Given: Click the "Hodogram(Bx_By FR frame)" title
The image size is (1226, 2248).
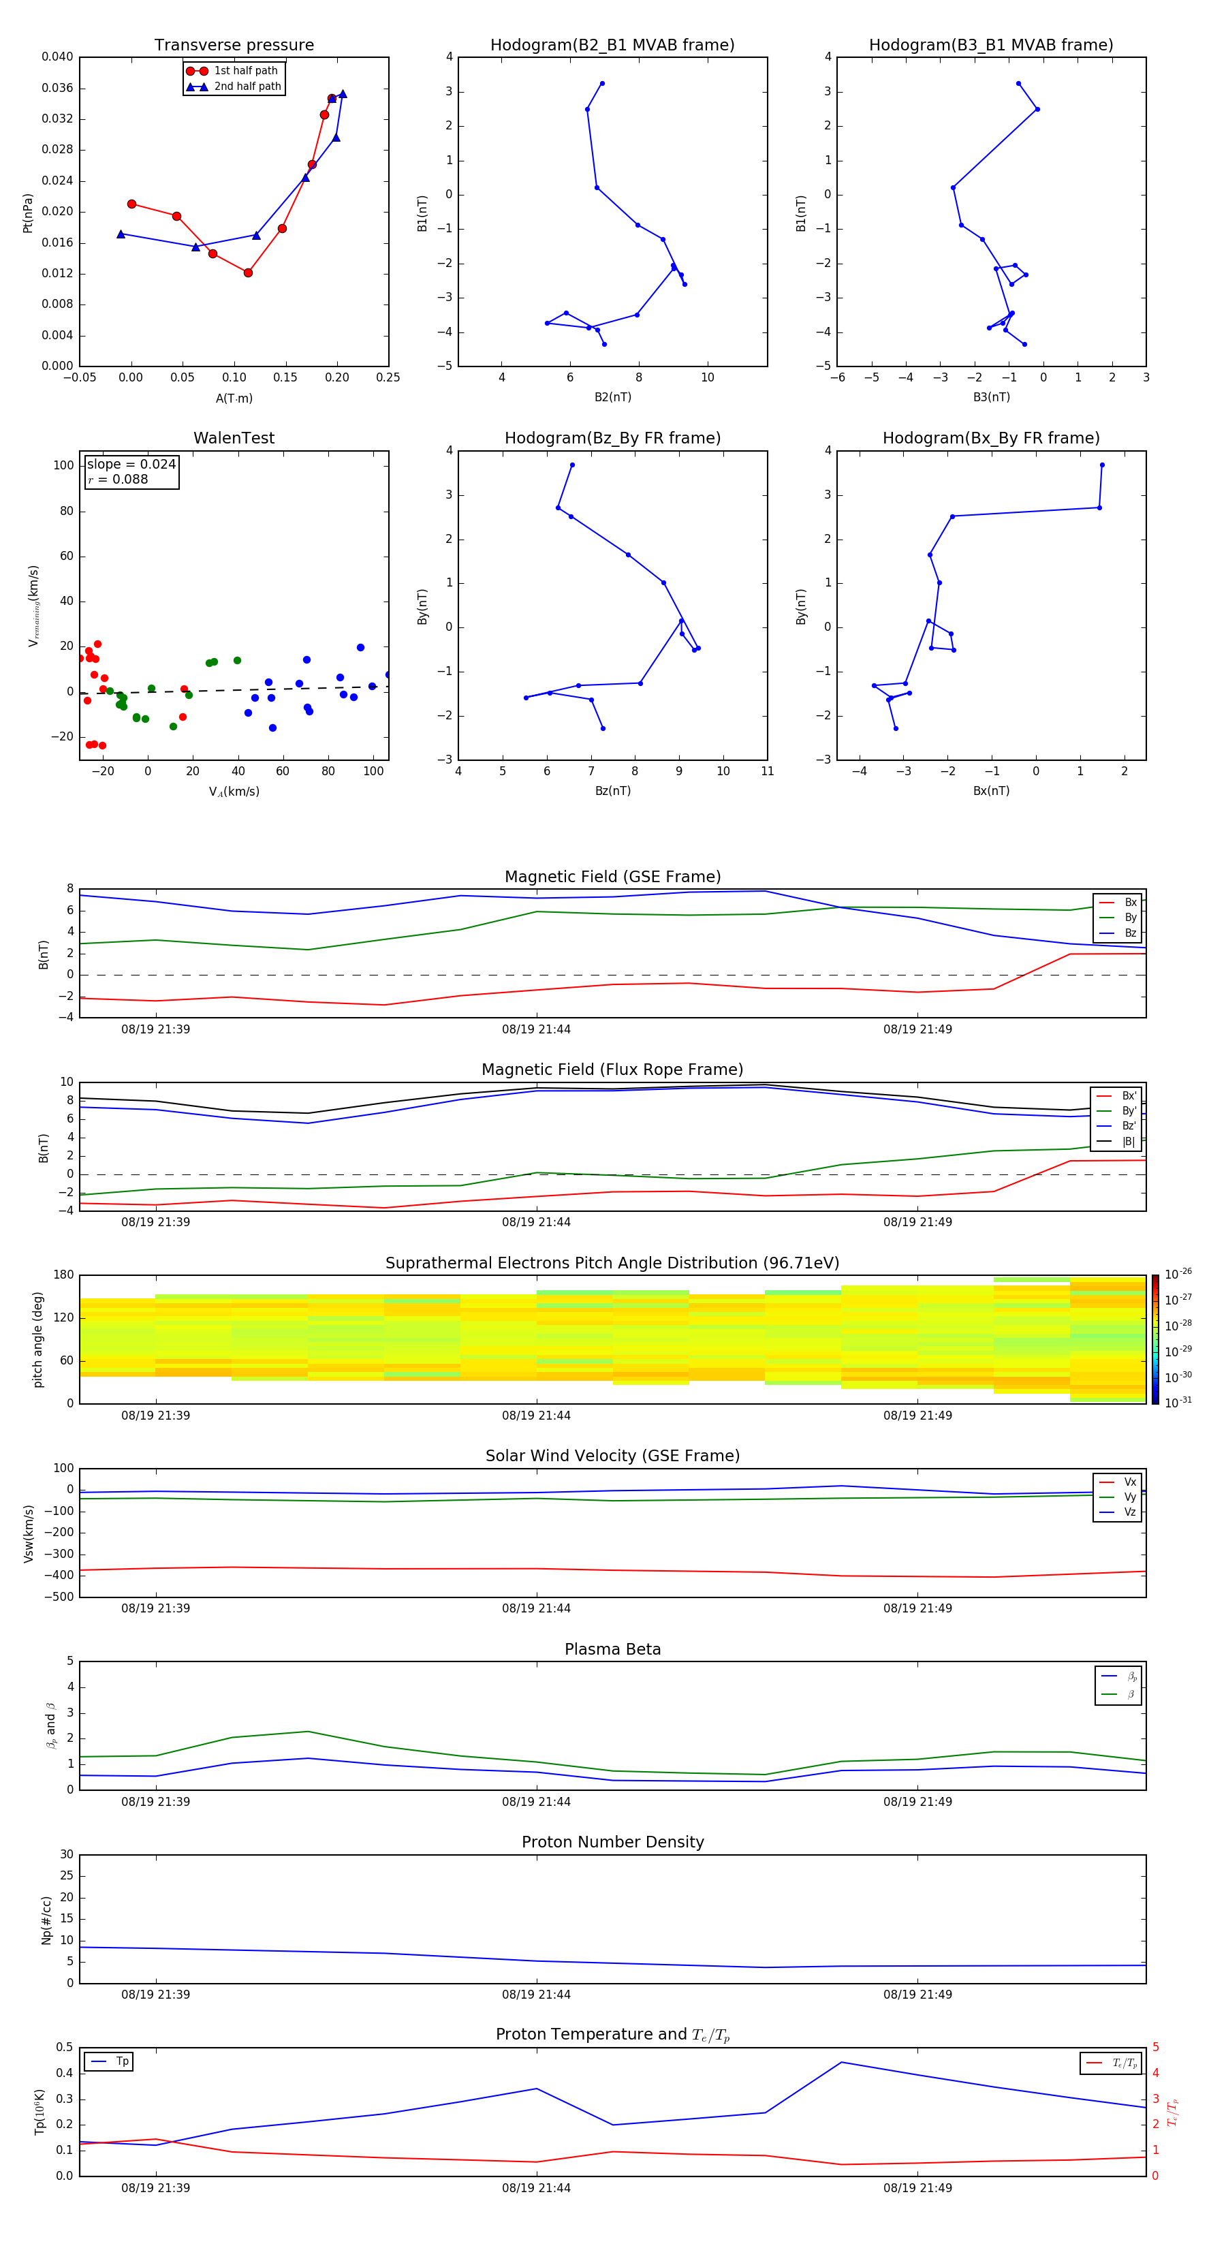Looking at the screenshot, I should point(991,438).
